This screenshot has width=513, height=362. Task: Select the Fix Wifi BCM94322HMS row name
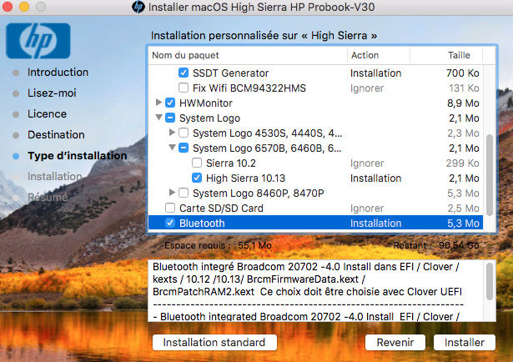(x=249, y=88)
